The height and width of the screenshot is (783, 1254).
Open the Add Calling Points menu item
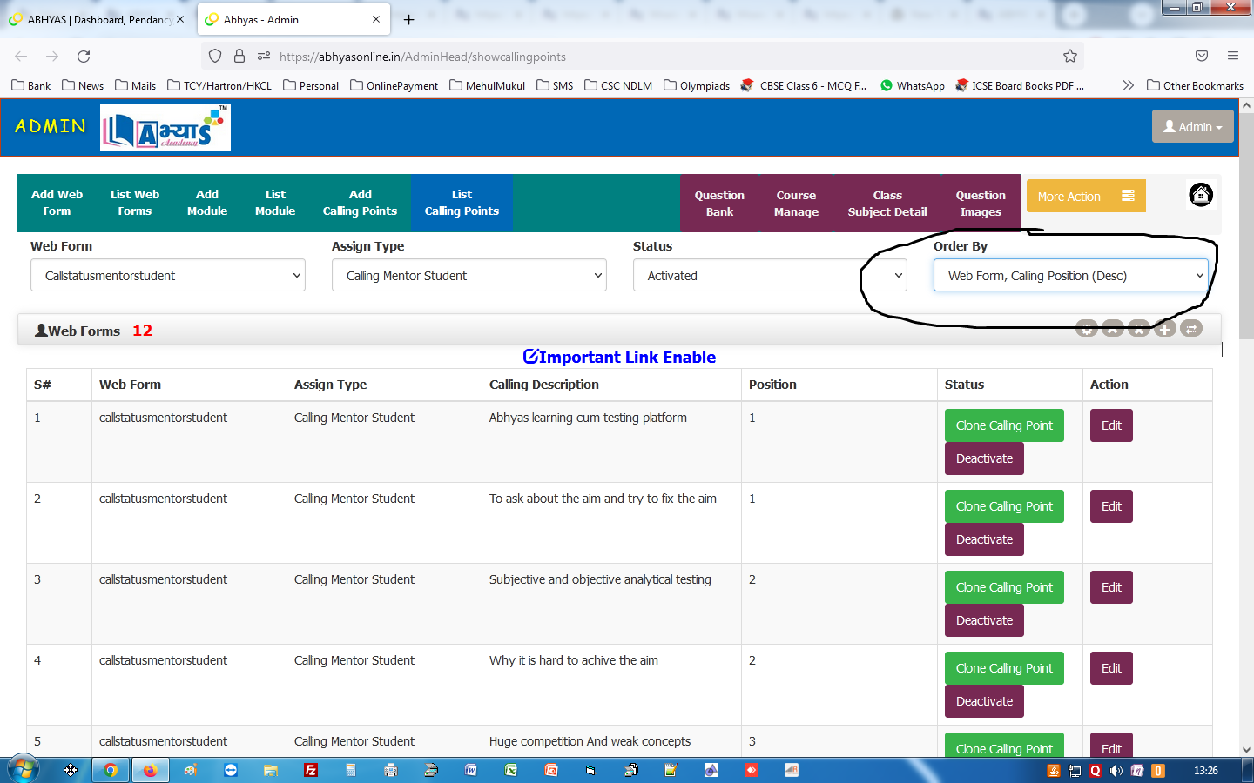click(360, 203)
